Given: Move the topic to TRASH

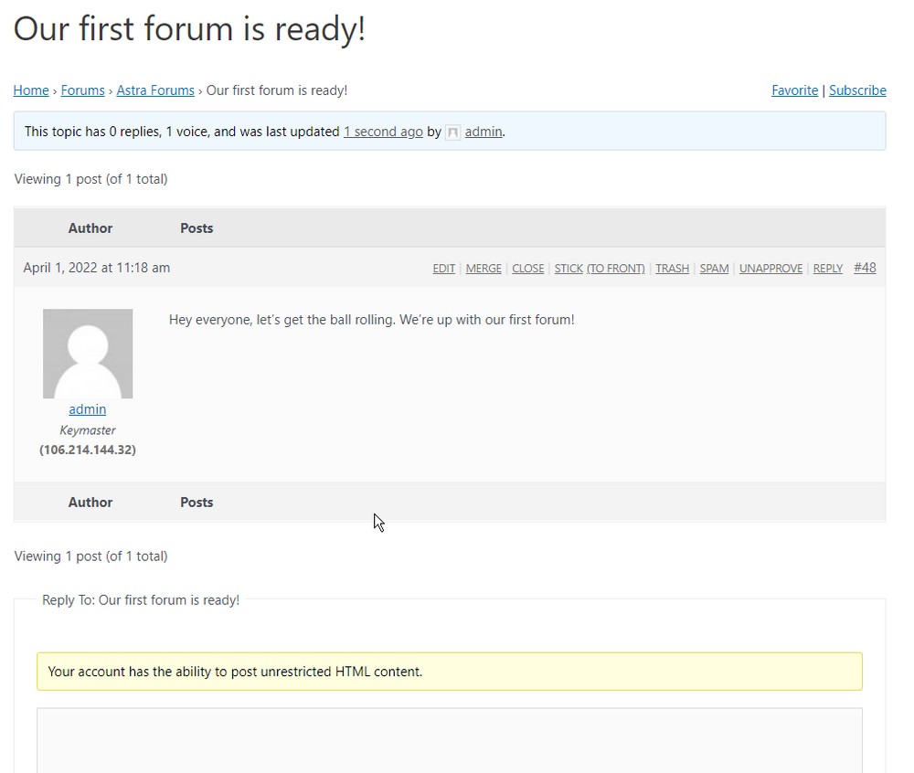Looking at the screenshot, I should (672, 269).
